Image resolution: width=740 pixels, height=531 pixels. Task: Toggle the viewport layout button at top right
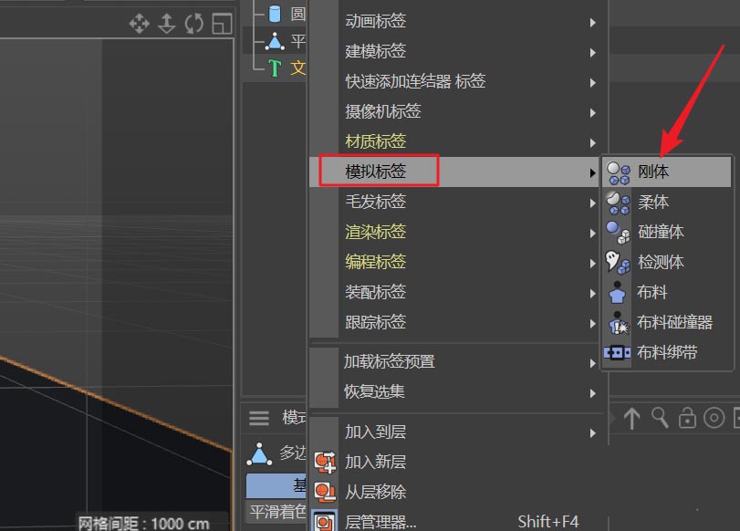(221, 25)
